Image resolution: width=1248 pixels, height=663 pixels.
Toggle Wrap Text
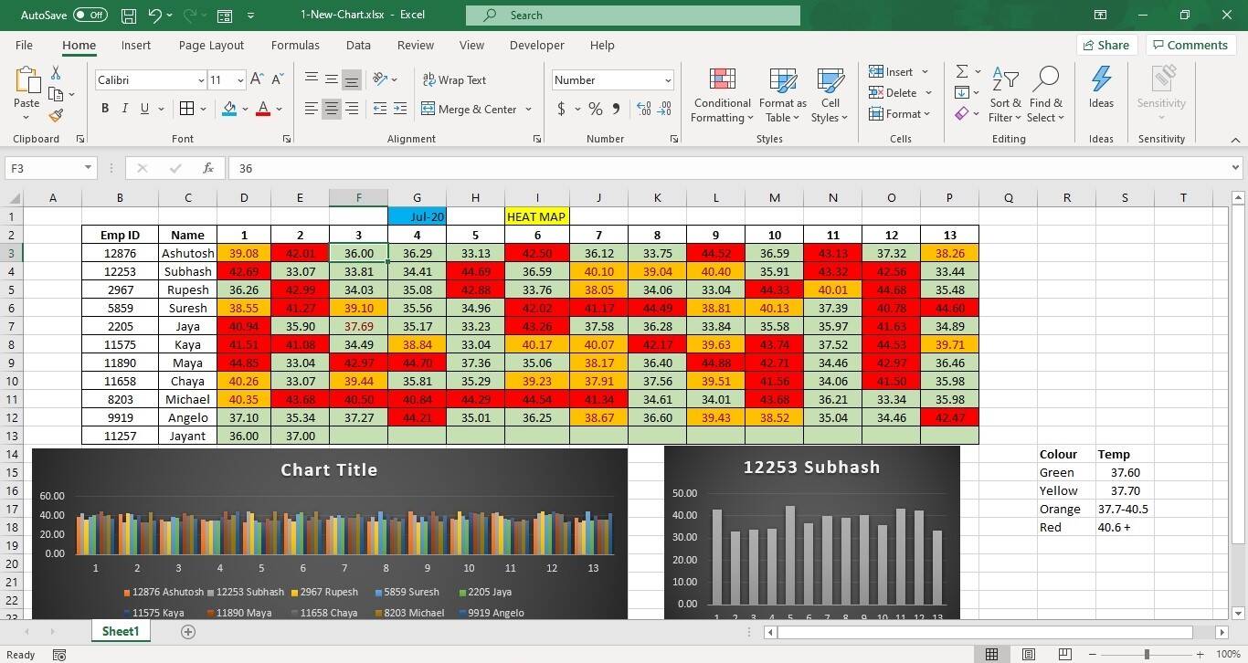coord(454,80)
